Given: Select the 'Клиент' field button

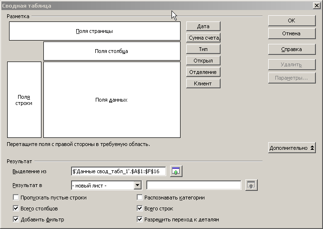Looking at the screenshot, I should [x=203, y=83].
